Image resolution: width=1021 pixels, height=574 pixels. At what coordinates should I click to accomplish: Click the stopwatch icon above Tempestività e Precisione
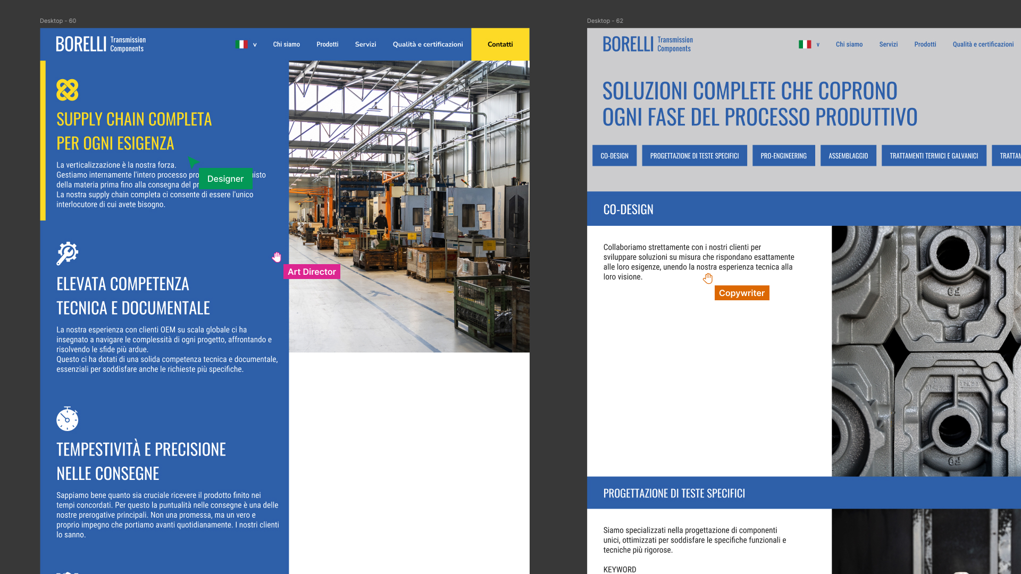point(67,419)
